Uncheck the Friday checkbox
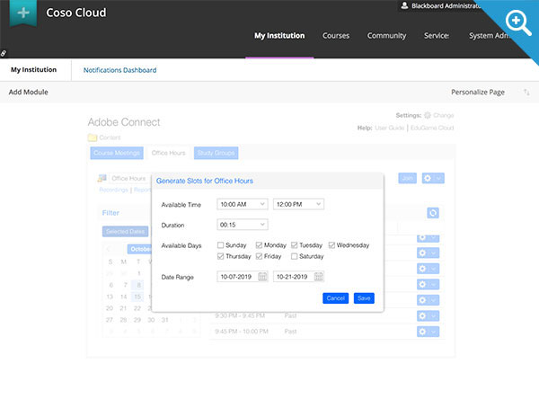 point(259,256)
